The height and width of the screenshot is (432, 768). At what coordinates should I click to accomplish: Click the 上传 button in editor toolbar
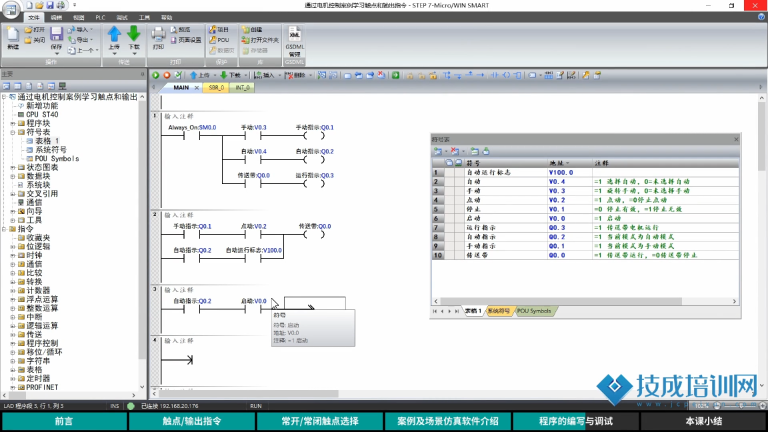[200, 75]
